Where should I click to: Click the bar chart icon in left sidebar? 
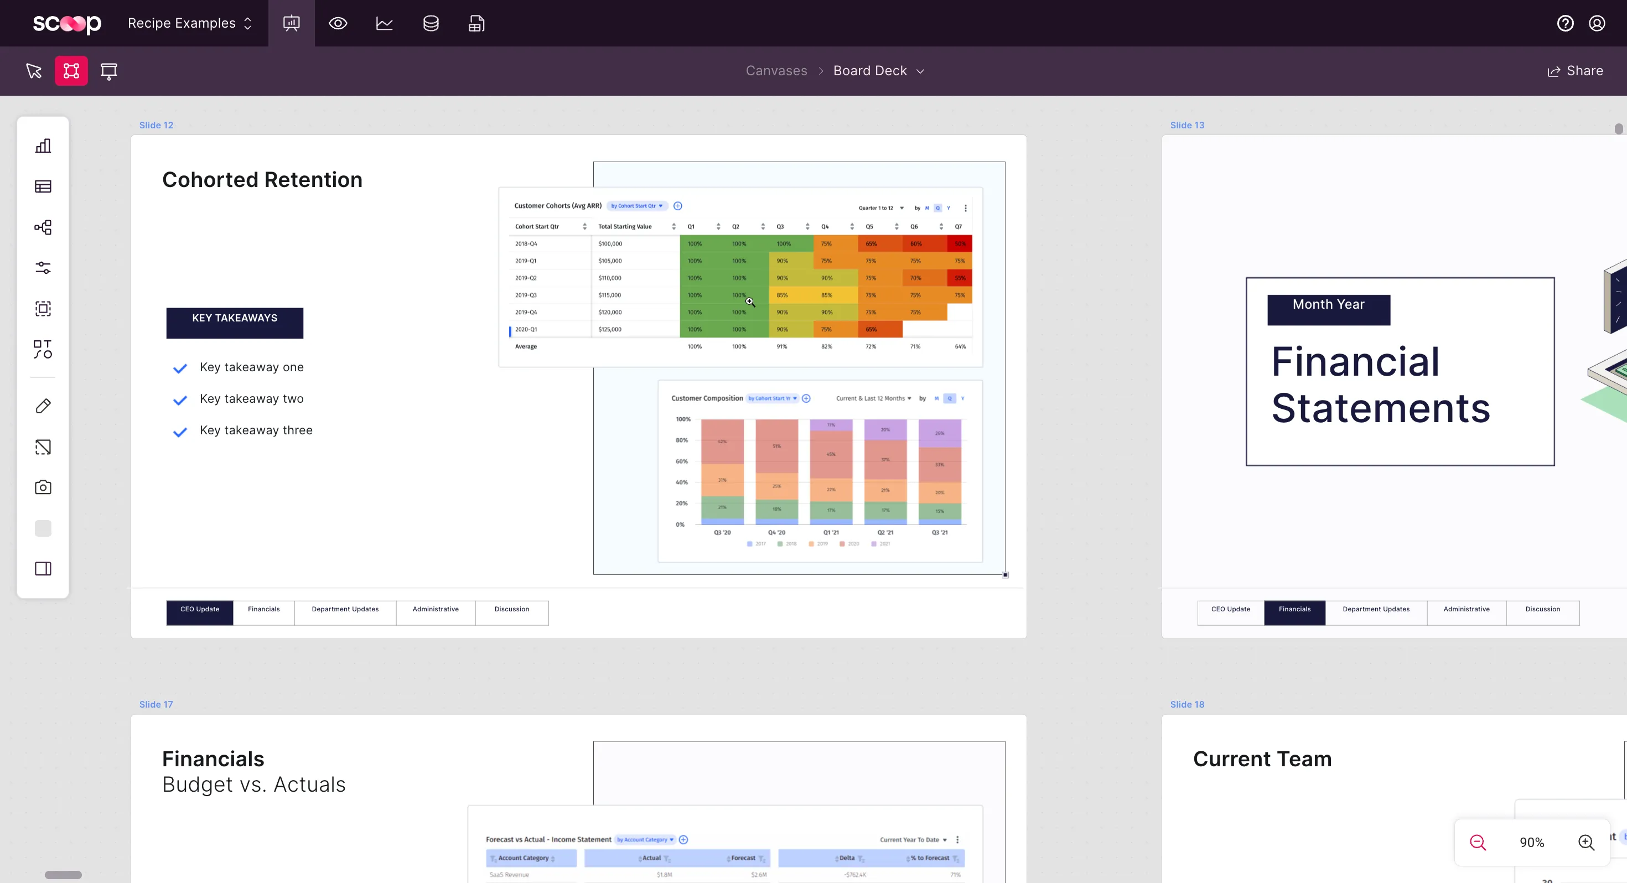pos(43,146)
